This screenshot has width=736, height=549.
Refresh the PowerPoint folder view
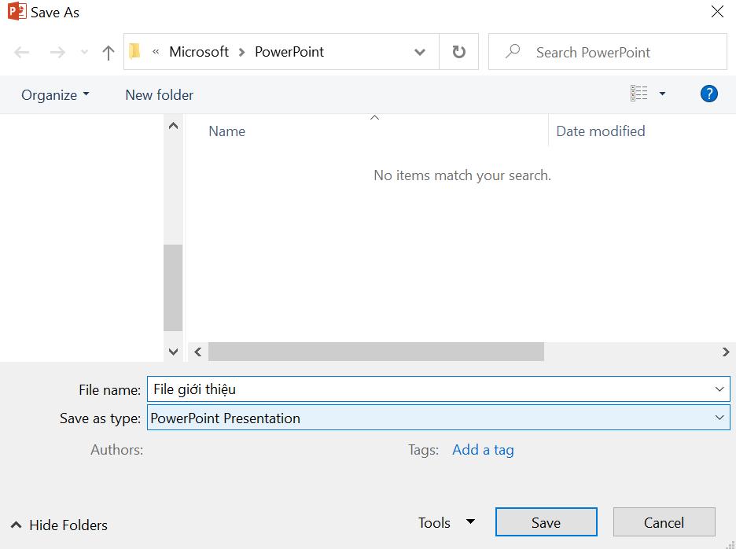pyautogui.click(x=458, y=52)
